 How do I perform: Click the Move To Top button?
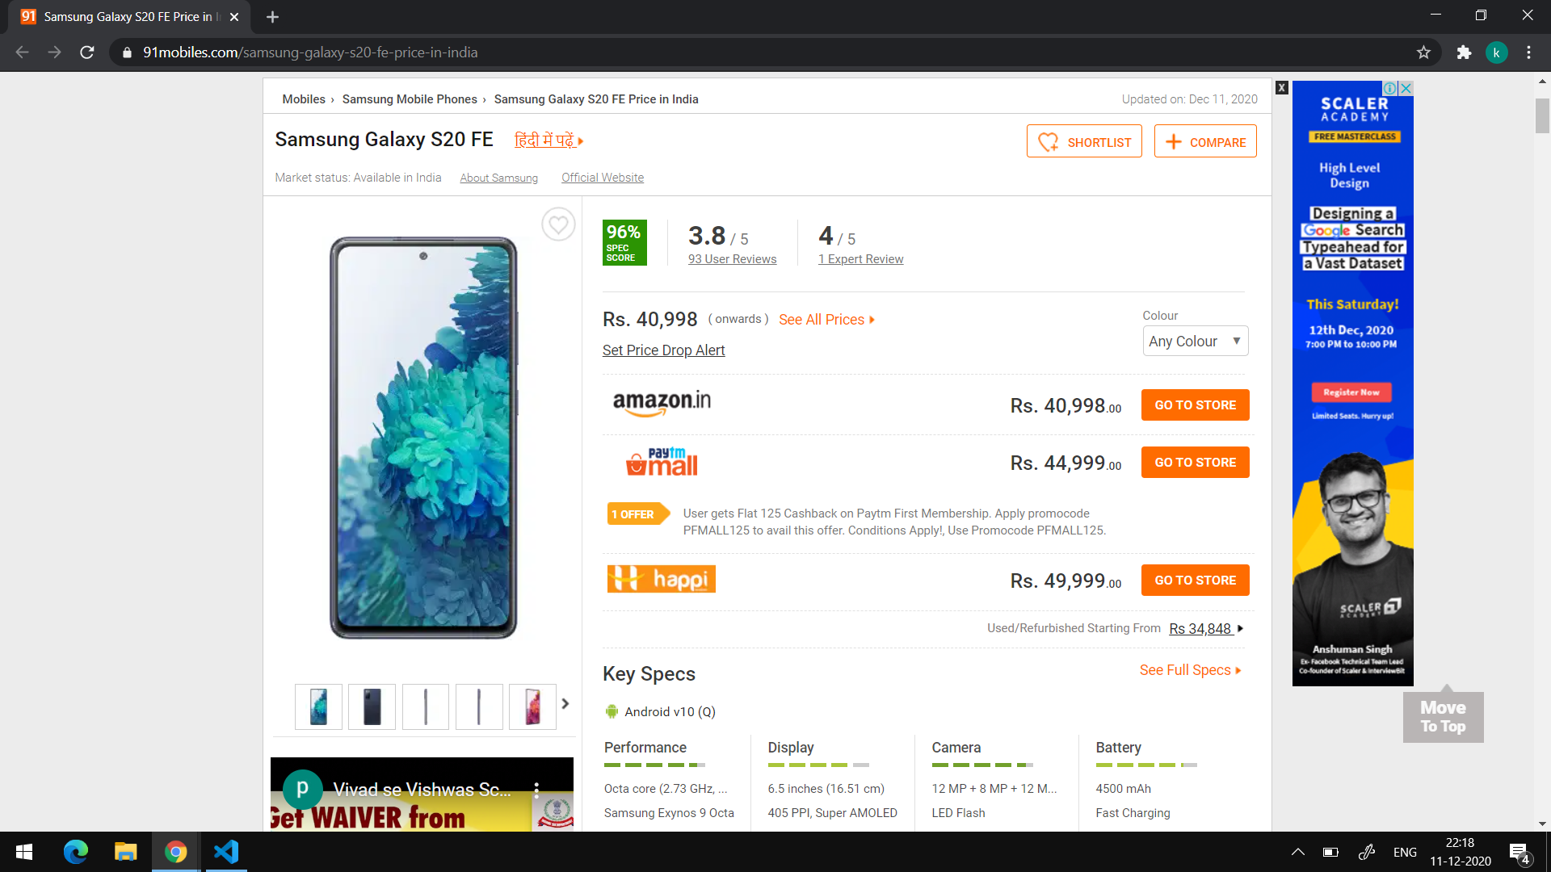(1443, 716)
